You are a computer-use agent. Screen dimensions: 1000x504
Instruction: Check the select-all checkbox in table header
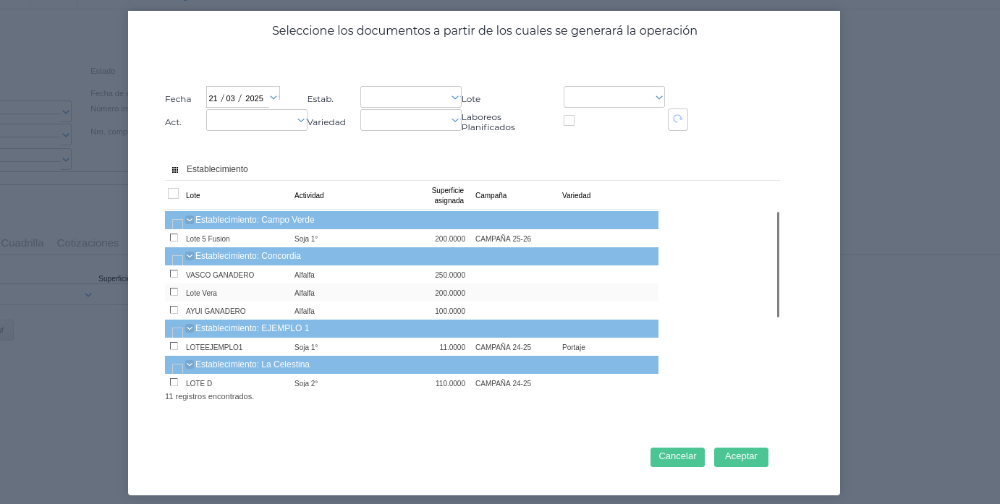pos(173,194)
